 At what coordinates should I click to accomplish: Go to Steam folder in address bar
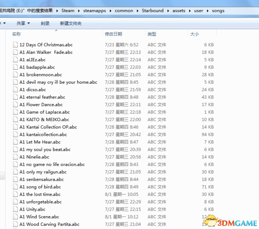68,11
